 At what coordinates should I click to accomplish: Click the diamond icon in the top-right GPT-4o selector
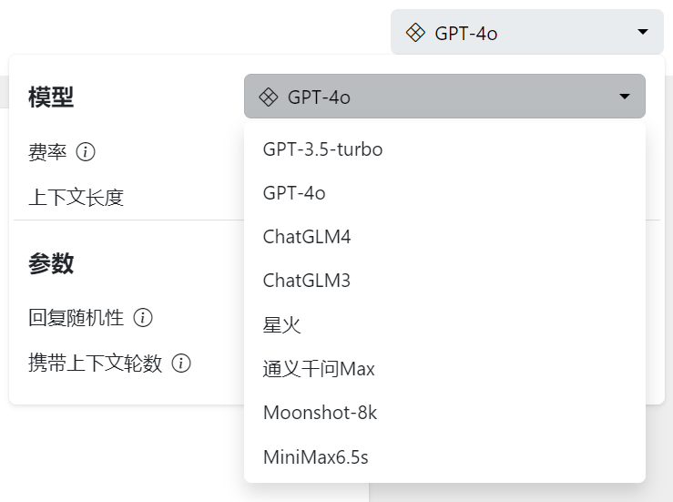(415, 33)
